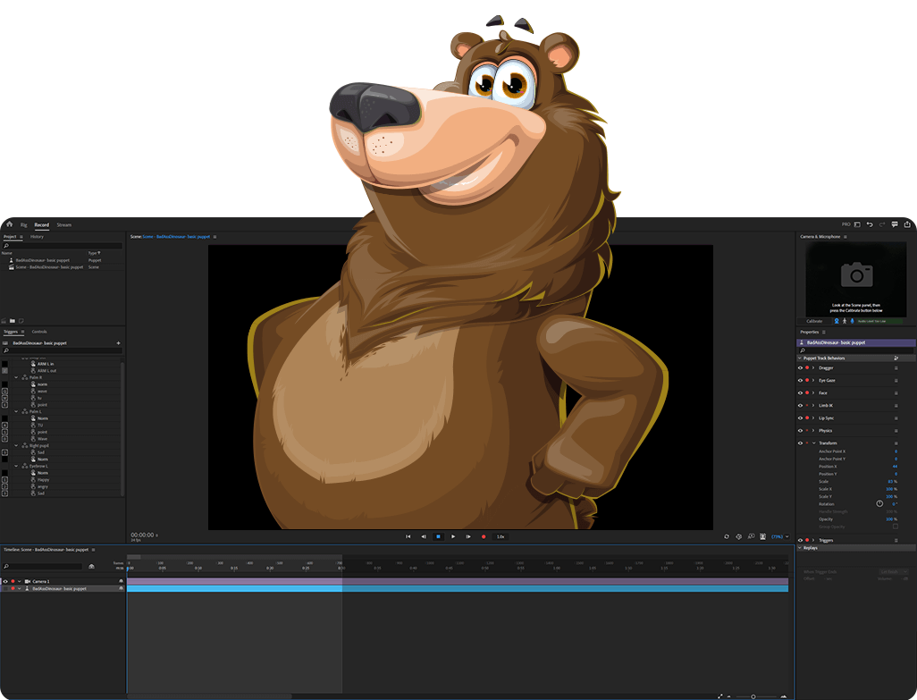Click the Undo arrow in the top bar
This screenshot has height=700, width=917.
point(870,224)
